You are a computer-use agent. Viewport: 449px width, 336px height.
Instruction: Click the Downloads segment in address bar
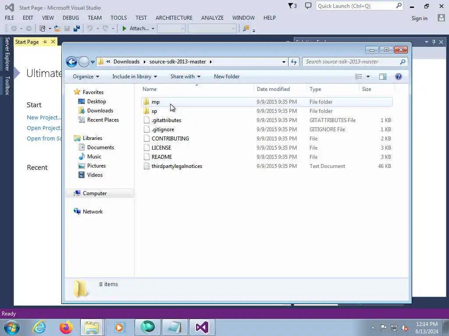(126, 62)
